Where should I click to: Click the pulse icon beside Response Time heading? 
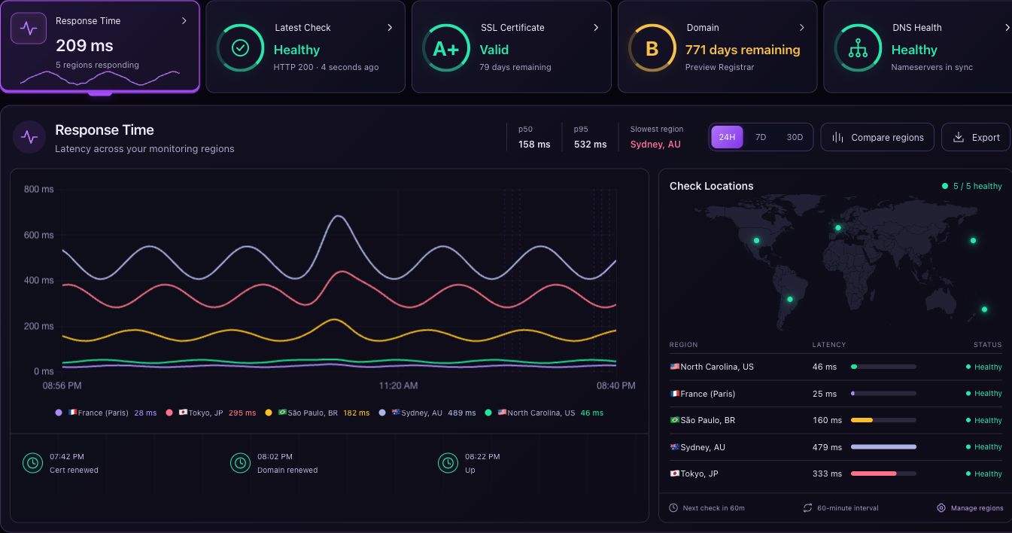click(x=29, y=137)
